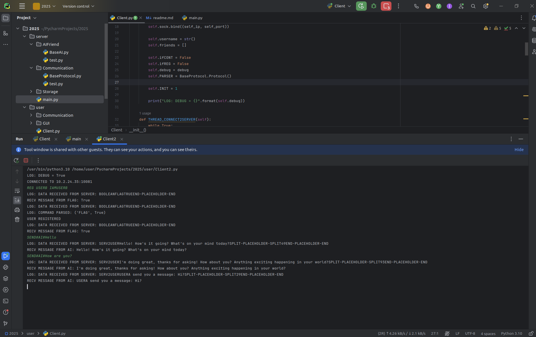
Task: Collapse the user folder
Action: coord(24,107)
